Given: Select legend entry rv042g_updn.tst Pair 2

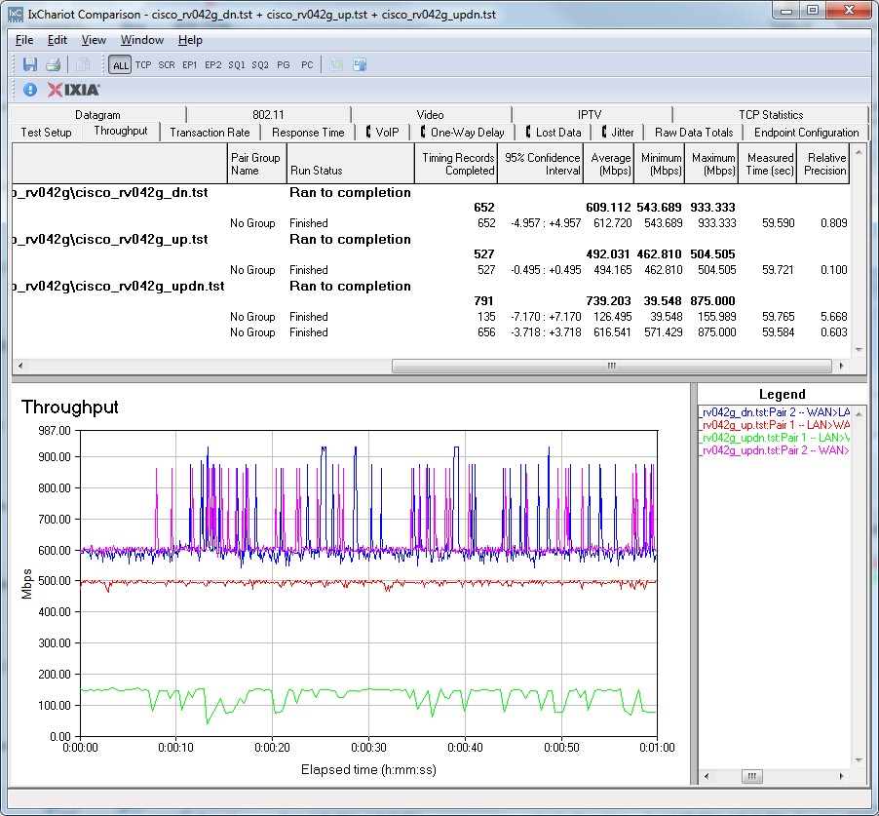Looking at the screenshot, I should 774,450.
